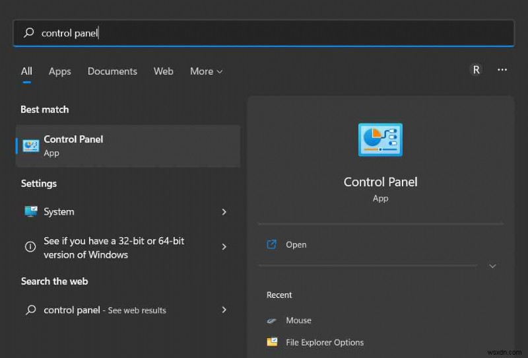The image size is (528, 358).
Task: Click the Mouse icon in Recent list
Action: point(271,320)
